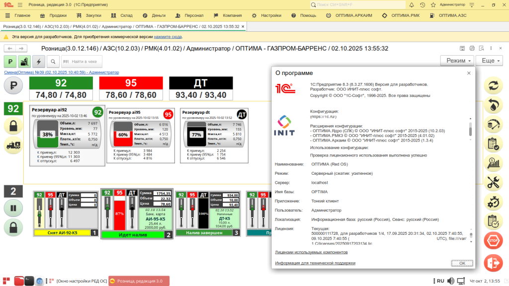The image size is (509, 286).
Task: Click the magnifier search icon near receipt field
Action: click(x=53, y=62)
